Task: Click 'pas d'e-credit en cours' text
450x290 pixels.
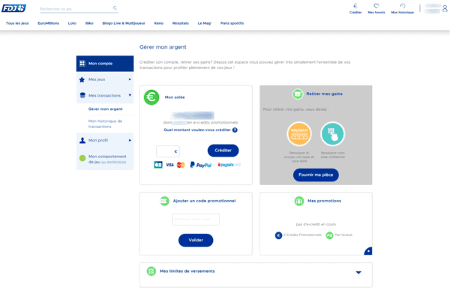Action: [316, 224]
